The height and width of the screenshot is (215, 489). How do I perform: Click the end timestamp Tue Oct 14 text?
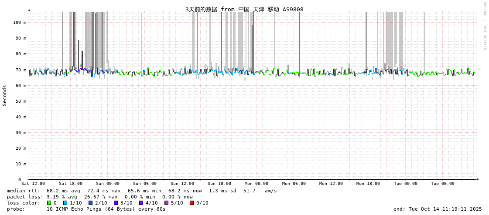click(x=438, y=209)
